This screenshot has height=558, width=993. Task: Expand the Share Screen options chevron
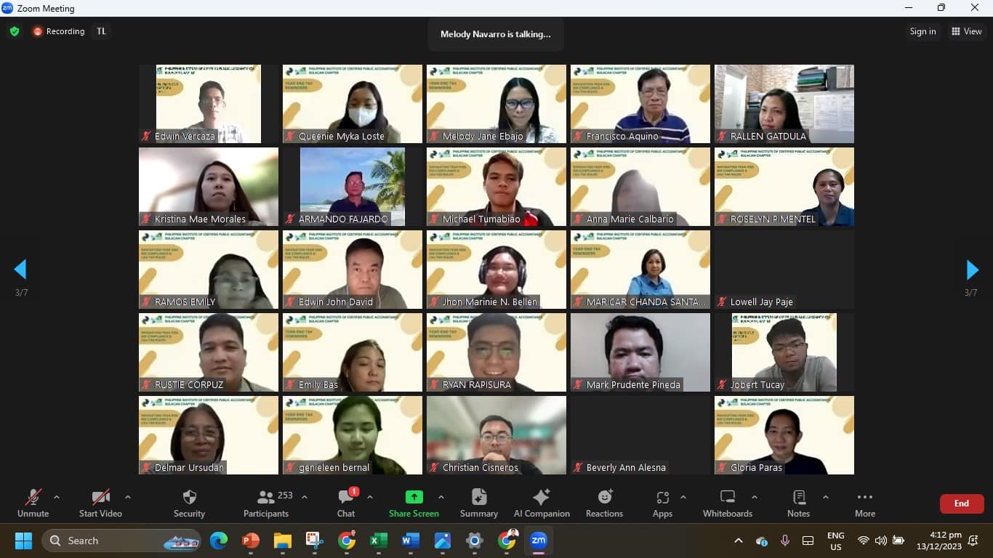(441, 498)
